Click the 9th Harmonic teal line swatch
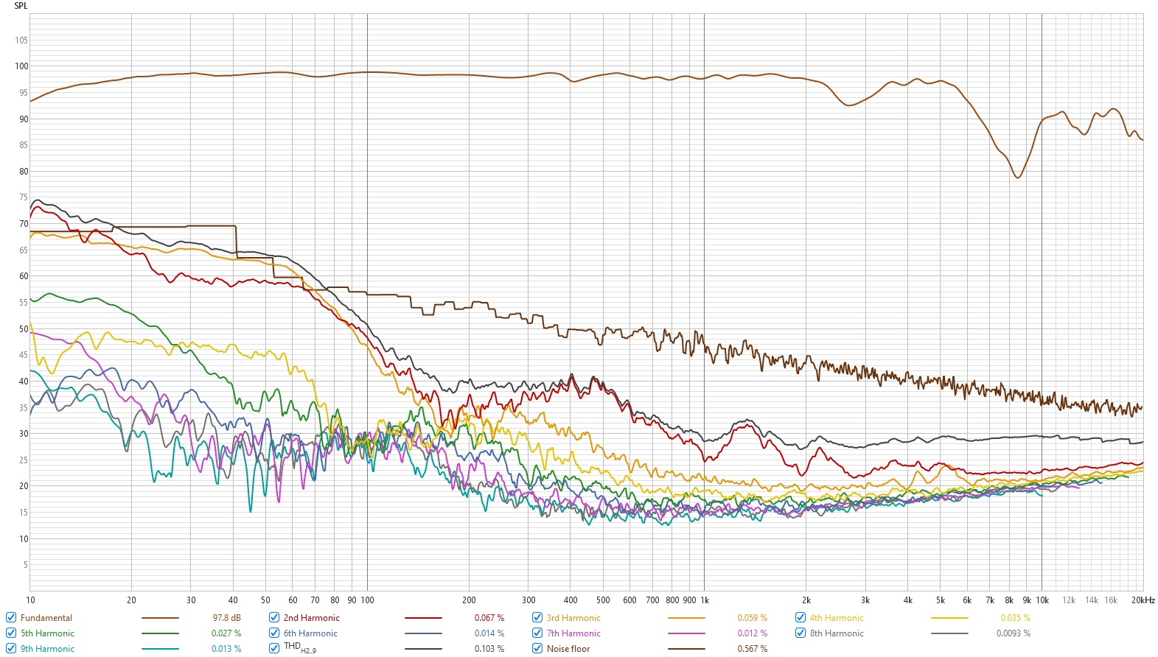 pyautogui.click(x=160, y=649)
